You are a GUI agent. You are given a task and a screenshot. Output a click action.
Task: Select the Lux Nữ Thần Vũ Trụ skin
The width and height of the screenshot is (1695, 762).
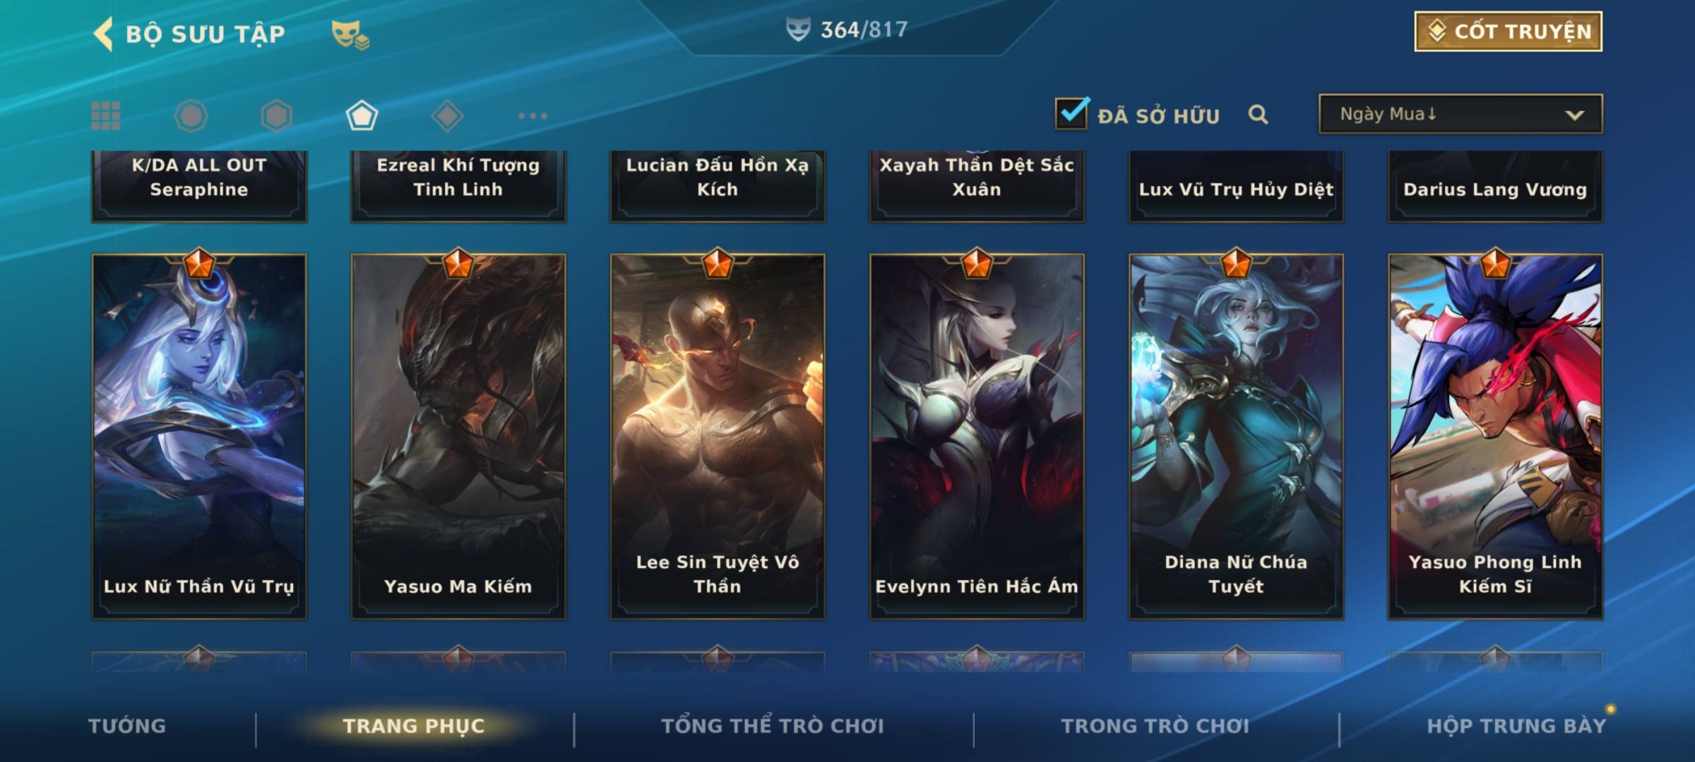tap(199, 437)
